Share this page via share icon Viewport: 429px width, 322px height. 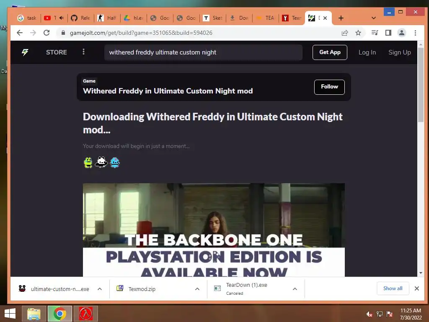click(x=345, y=33)
